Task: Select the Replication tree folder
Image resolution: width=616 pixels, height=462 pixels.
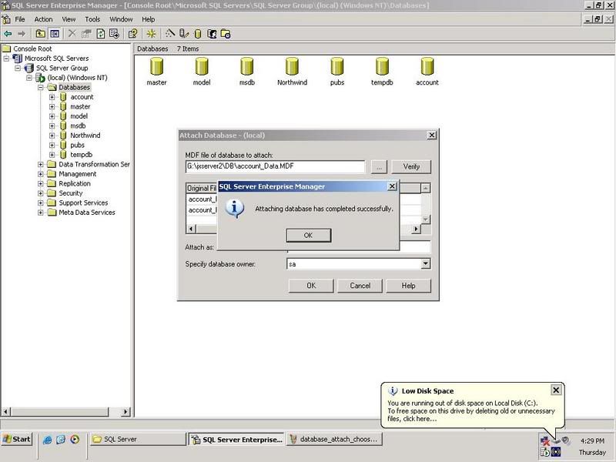Action: (x=74, y=183)
